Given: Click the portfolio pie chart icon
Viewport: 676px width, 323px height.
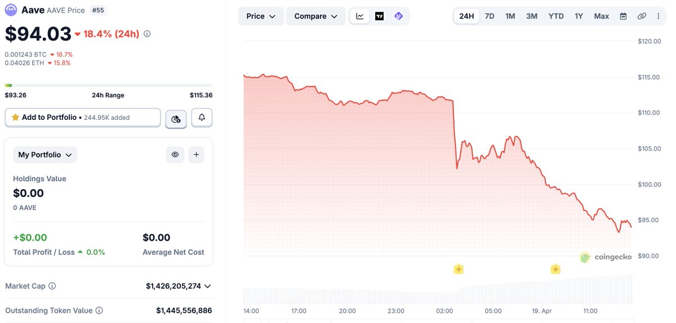Looking at the screenshot, I should tap(176, 118).
